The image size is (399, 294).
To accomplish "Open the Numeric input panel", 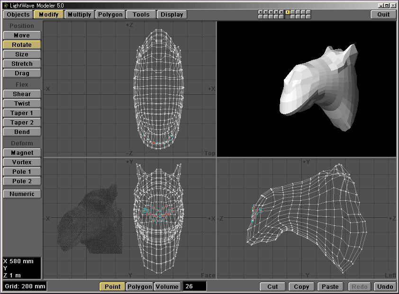I will [21, 194].
